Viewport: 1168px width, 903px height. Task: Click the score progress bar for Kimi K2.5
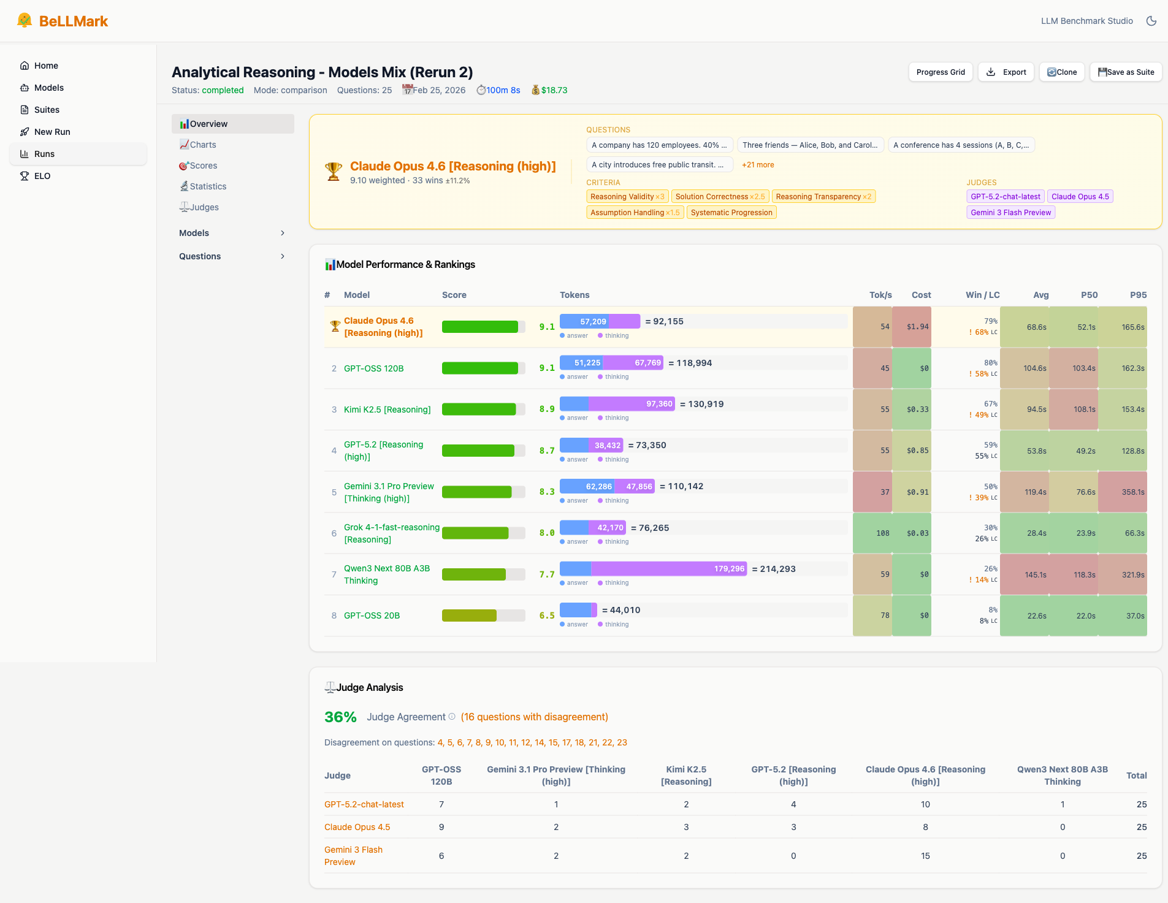[483, 409]
